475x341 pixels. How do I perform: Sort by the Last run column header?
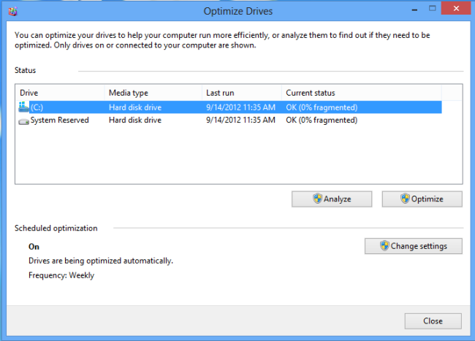242,93
